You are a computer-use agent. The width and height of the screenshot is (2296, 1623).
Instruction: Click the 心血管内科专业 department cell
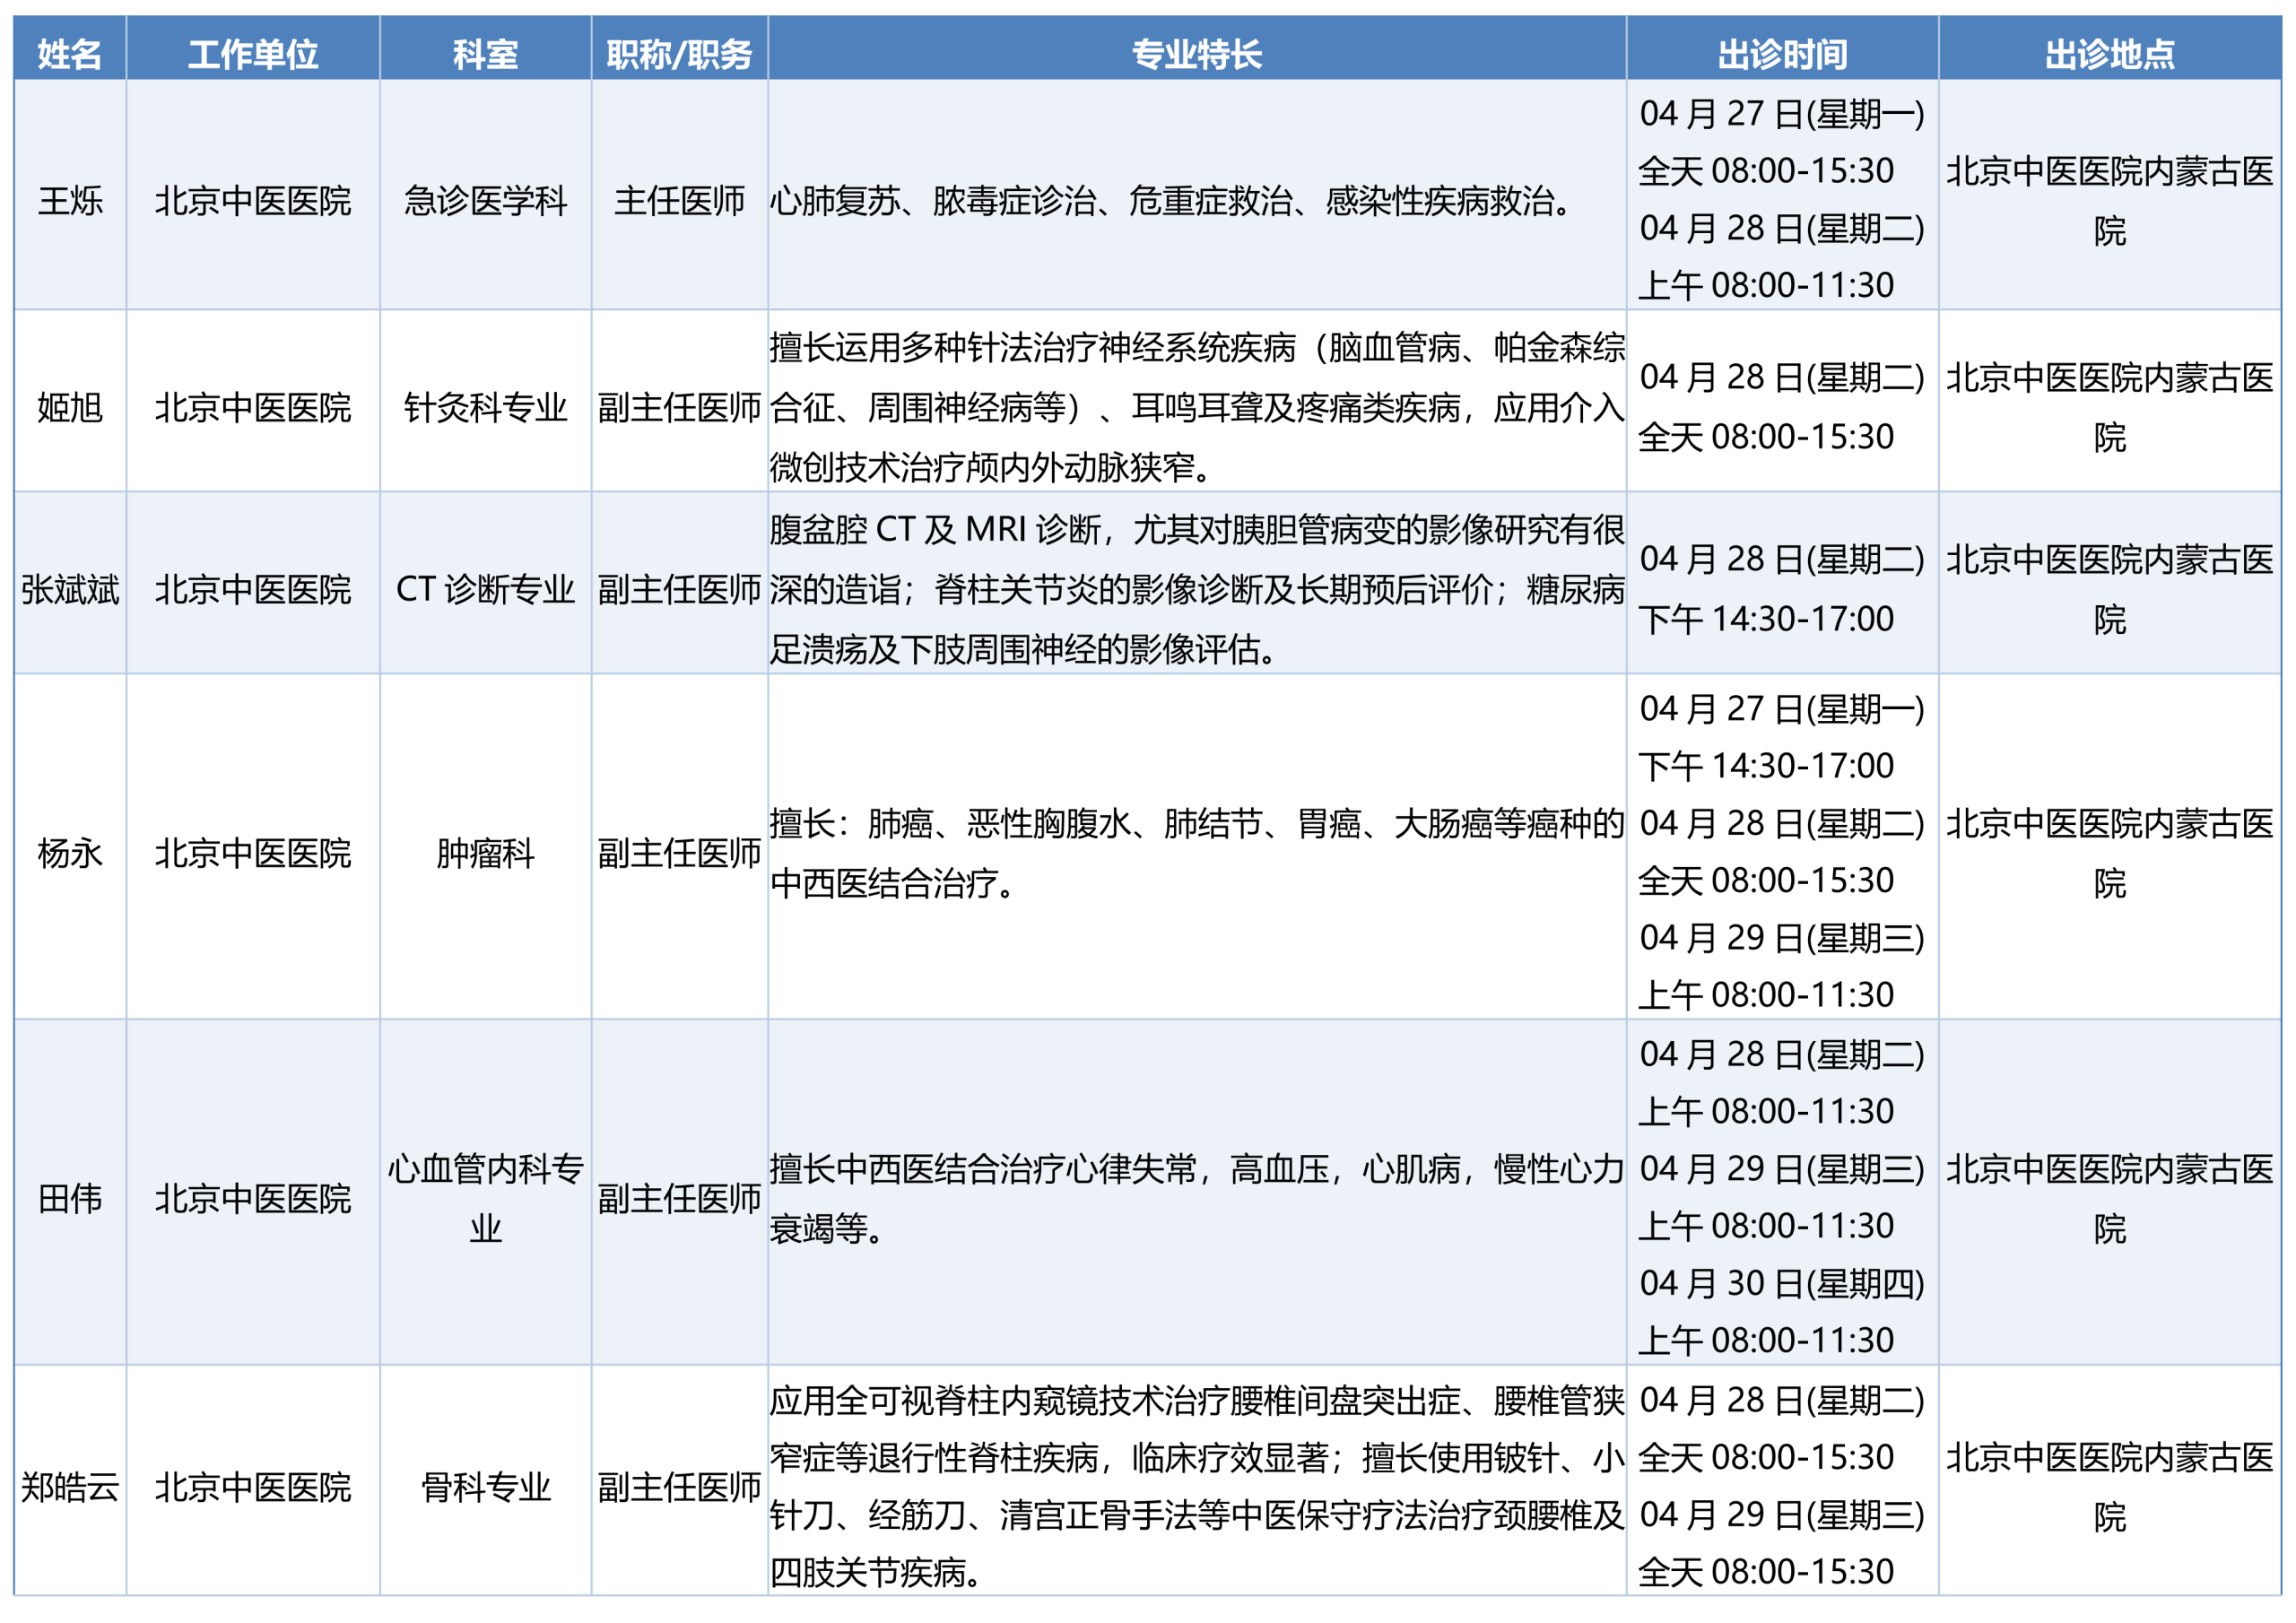pos(485,1198)
